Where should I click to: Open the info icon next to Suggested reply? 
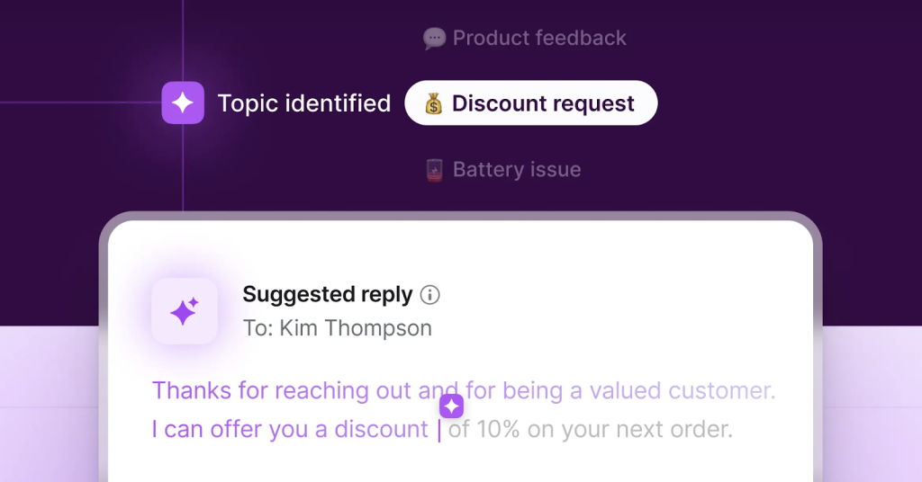(430, 295)
